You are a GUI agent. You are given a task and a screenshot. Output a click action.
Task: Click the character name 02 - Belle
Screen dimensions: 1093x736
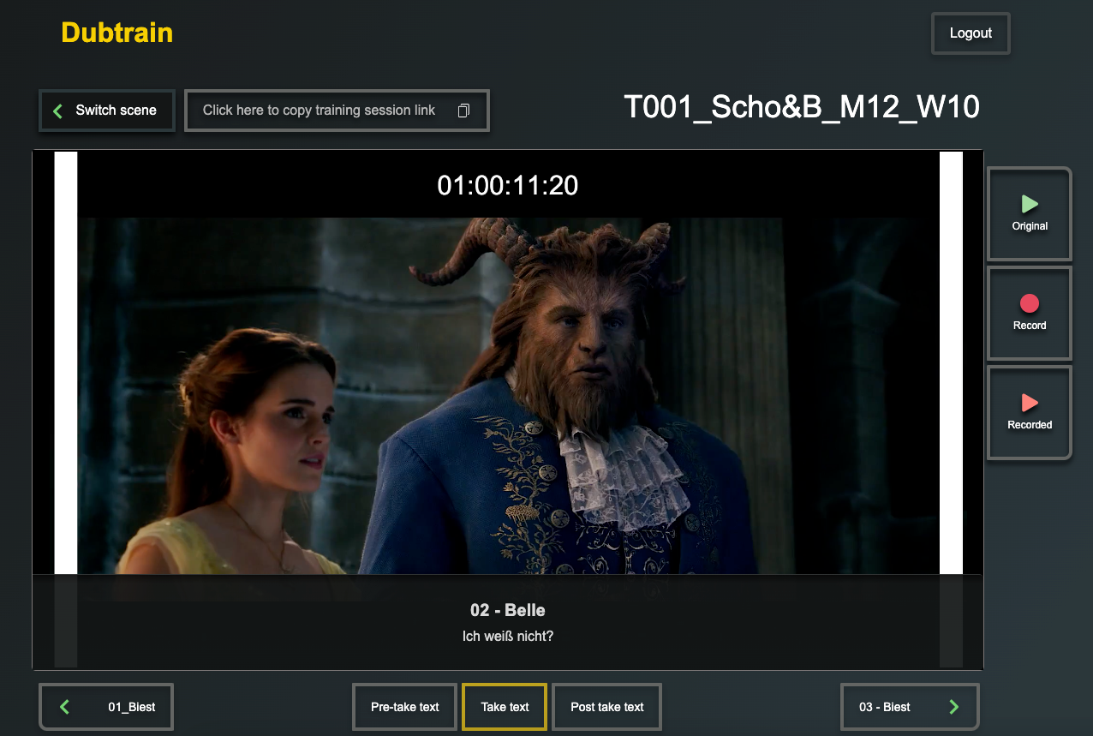click(x=508, y=610)
